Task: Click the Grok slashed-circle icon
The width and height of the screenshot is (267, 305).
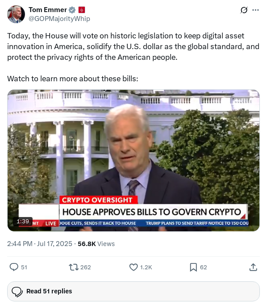Action: click(x=244, y=10)
